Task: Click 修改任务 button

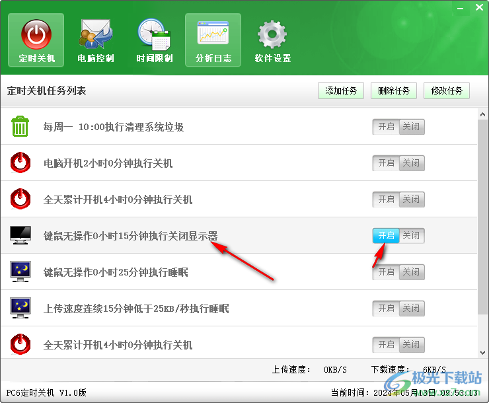Action: point(447,91)
